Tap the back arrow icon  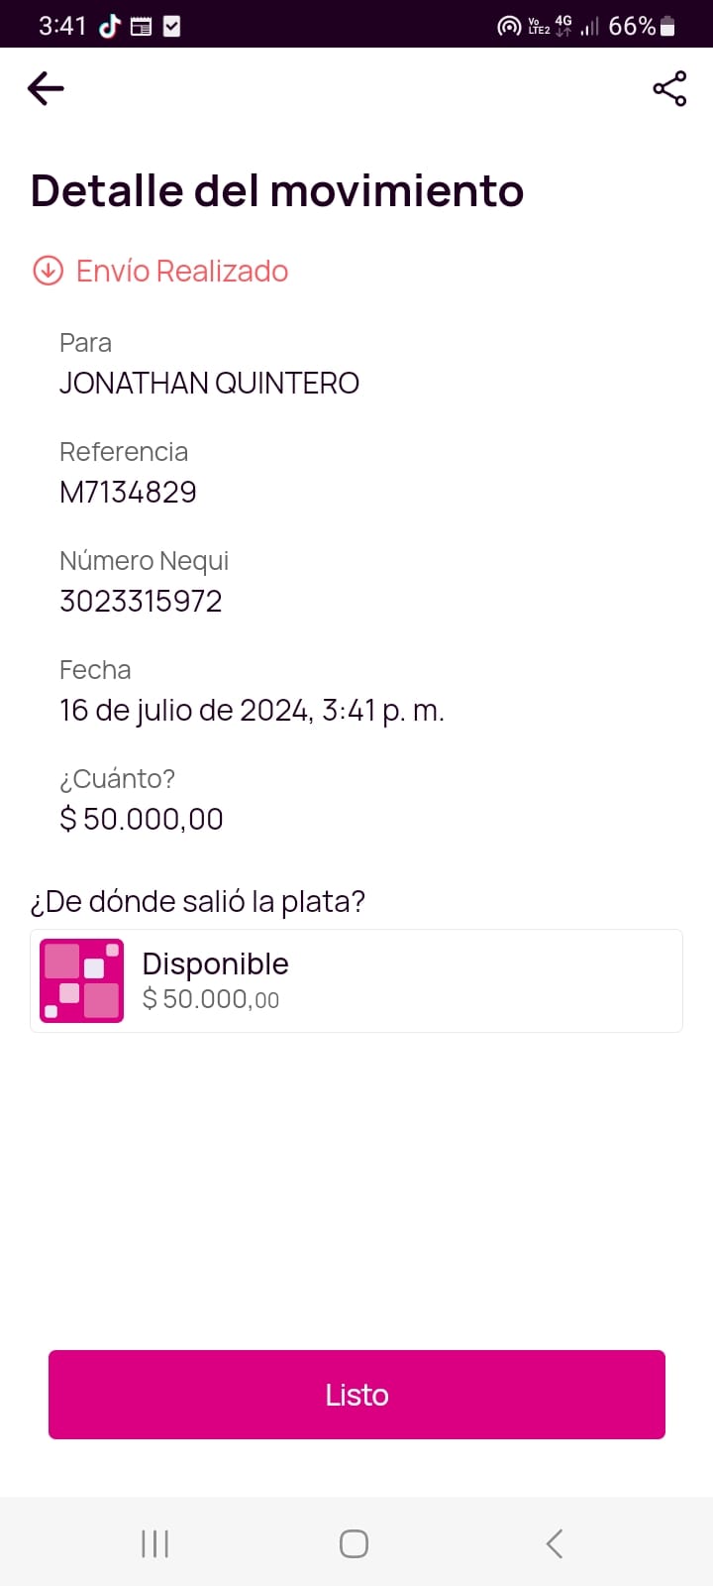click(x=46, y=88)
